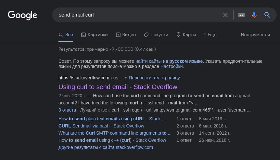Clear the search query with the X icon
Viewport: 280px width, 160px height.
click(225, 15)
